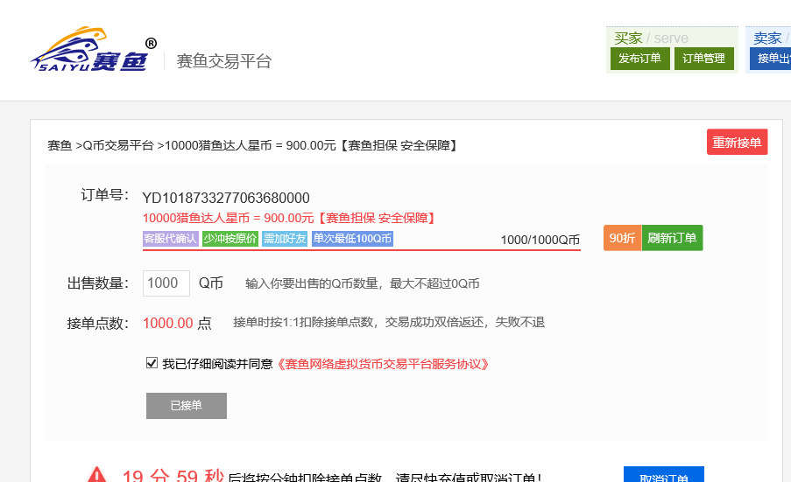Screen dimensions: 791x482
Task: Open 赛鱼网络虚拟货币交易平台服务协议 link
Action: point(383,364)
